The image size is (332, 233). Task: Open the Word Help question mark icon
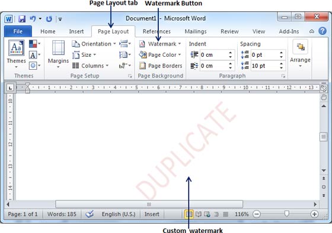point(323,31)
